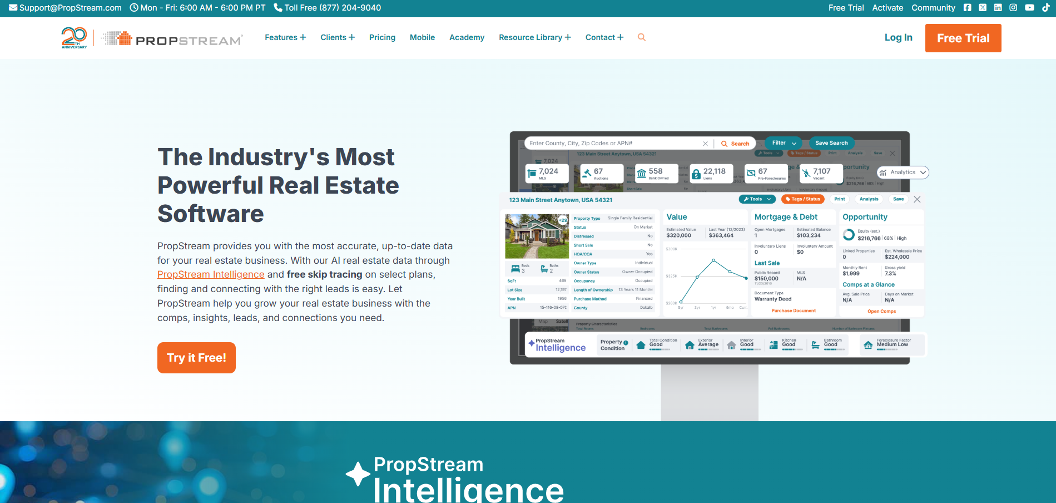Screen dimensions: 1056x503
Task: Click the search magnifier icon in navigation
Action: [642, 37]
